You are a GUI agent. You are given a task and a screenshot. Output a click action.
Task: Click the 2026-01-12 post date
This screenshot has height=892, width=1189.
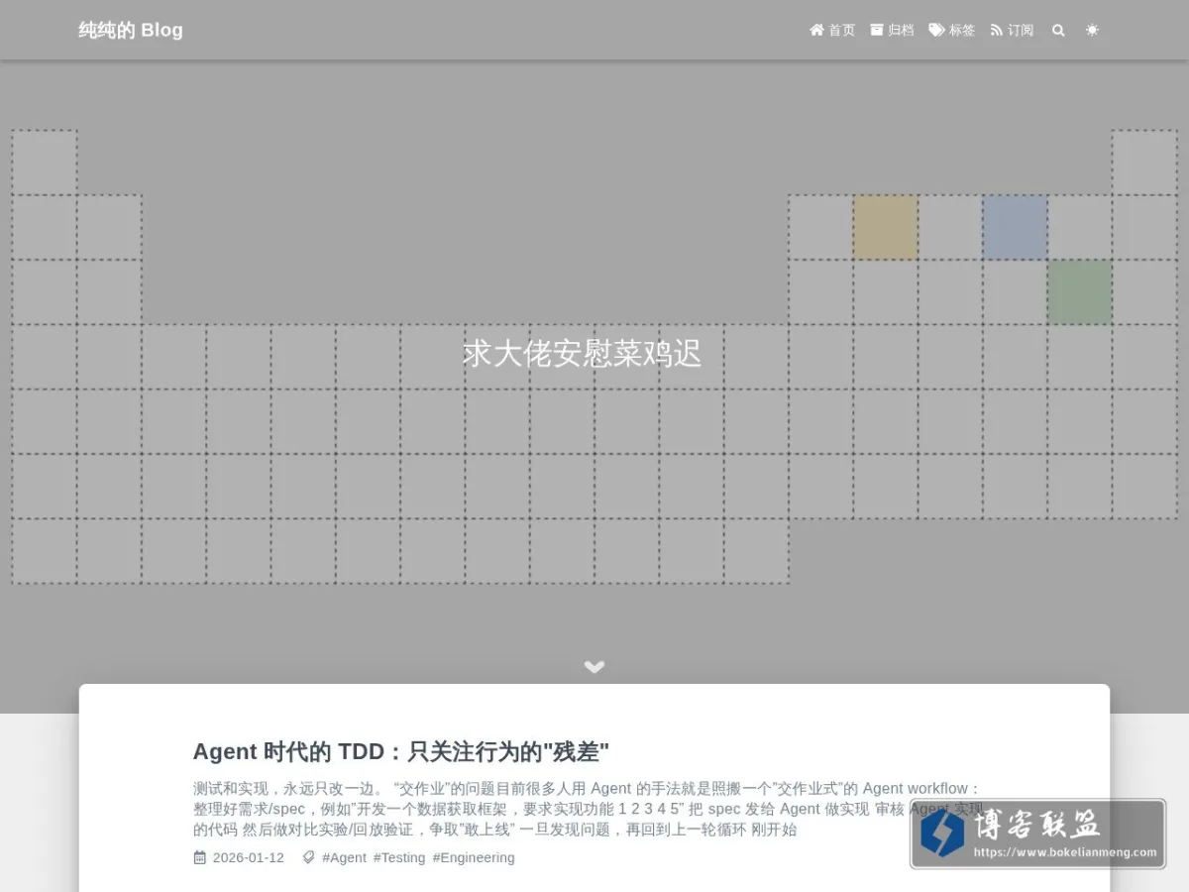tap(239, 857)
